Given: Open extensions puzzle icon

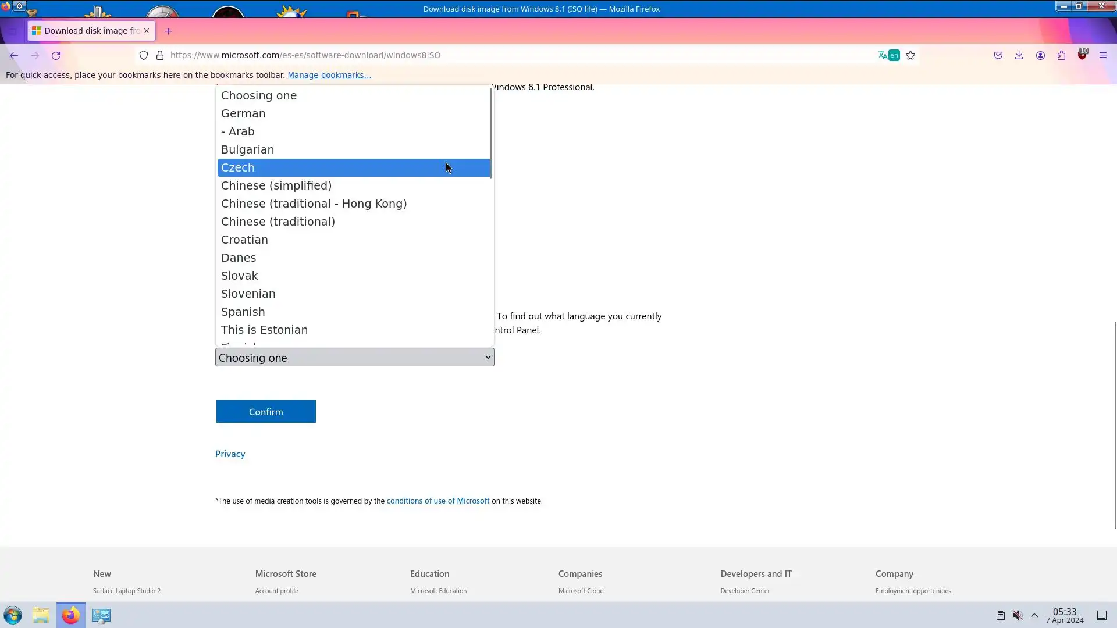Looking at the screenshot, I should [x=1061, y=56].
